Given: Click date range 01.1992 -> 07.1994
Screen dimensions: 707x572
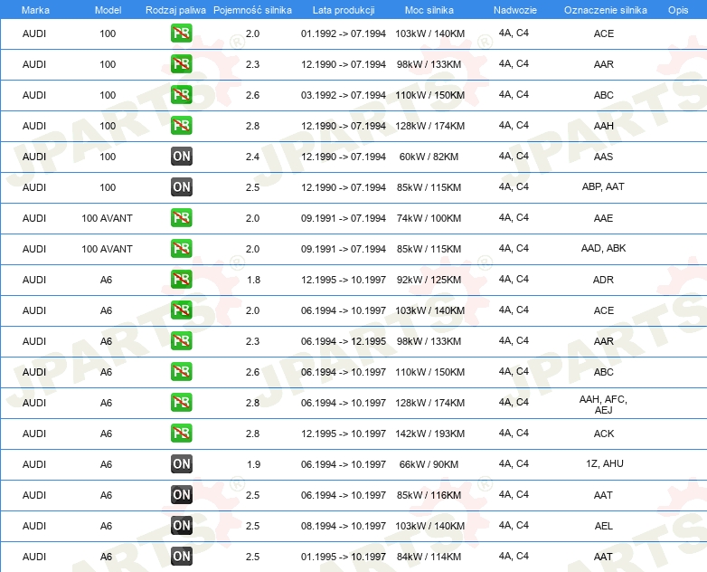Looking at the screenshot, I should coord(344,33).
